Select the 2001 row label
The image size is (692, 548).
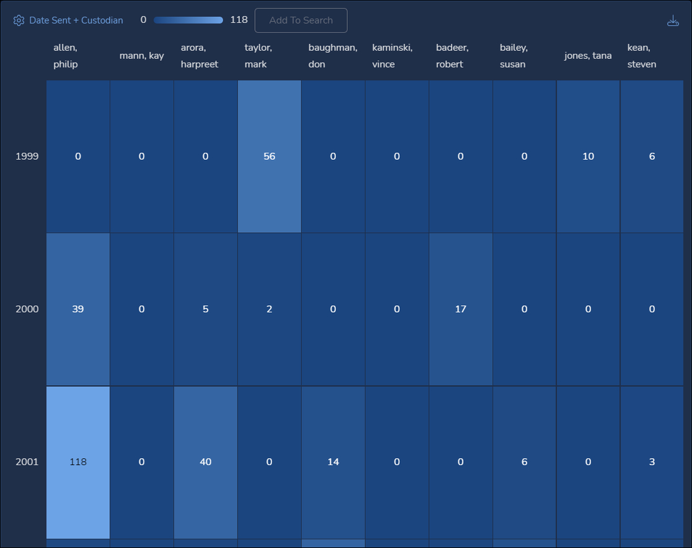point(27,461)
